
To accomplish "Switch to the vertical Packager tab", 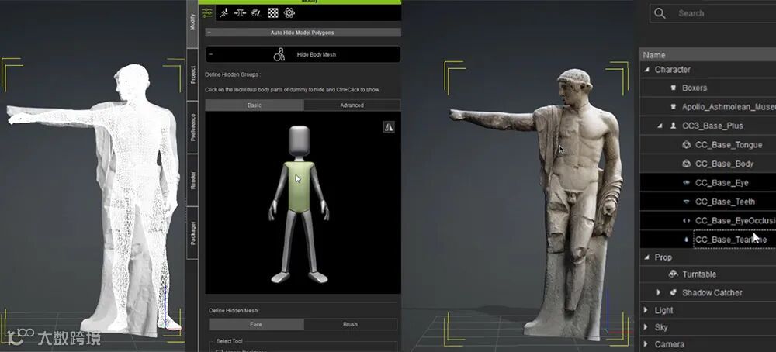I will point(192,233).
